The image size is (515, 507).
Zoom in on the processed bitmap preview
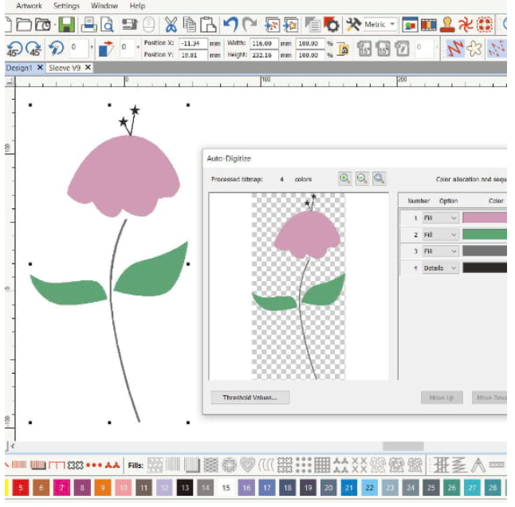[x=344, y=179]
